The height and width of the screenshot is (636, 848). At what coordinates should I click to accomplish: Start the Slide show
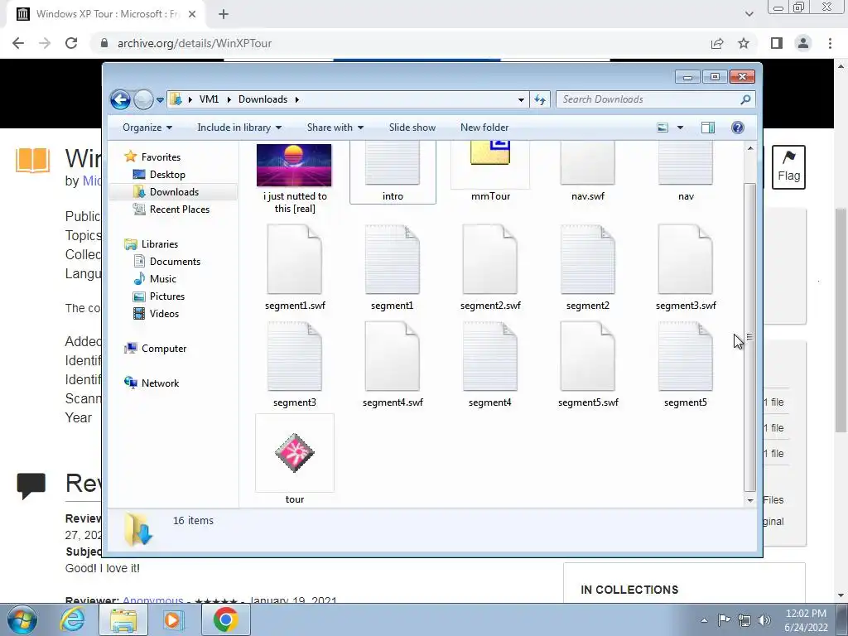(x=412, y=128)
